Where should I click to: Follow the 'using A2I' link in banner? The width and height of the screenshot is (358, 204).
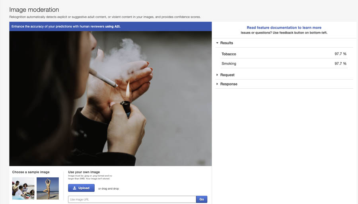click(x=113, y=27)
